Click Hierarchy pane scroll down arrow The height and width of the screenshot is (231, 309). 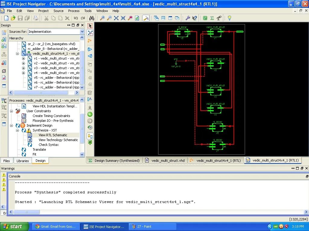click(x=82, y=88)
